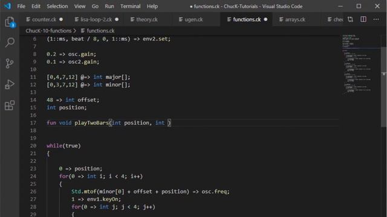Image resolution: width=387 pixels, height=217 pixels.
Task: Open the View menu
Action: 80,6
